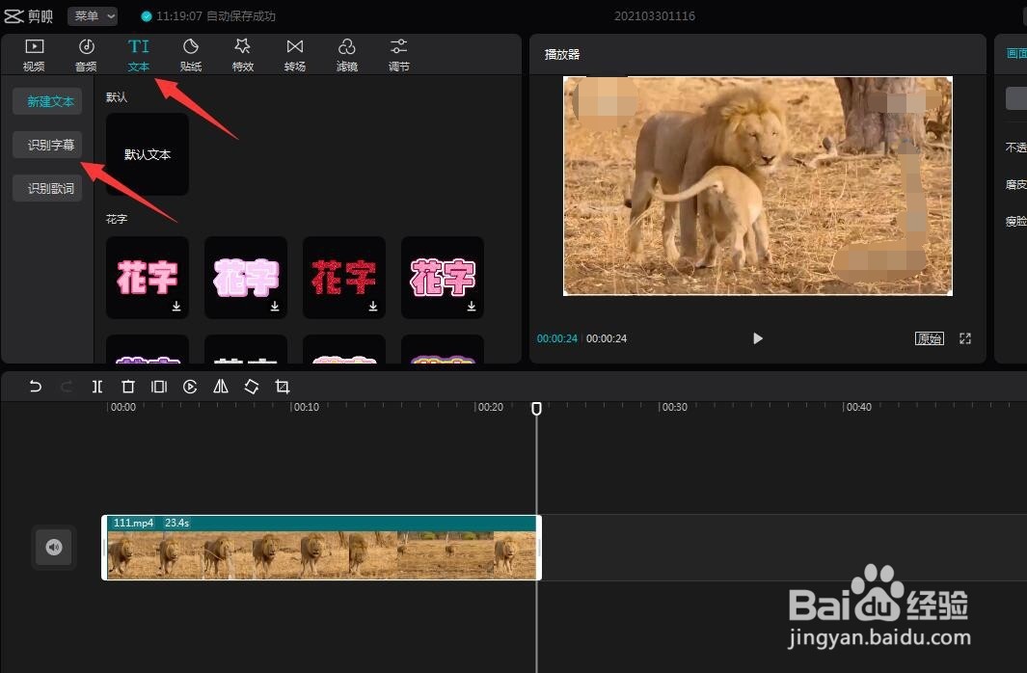
Task: Download the red 花字 style
Action: 372,307
